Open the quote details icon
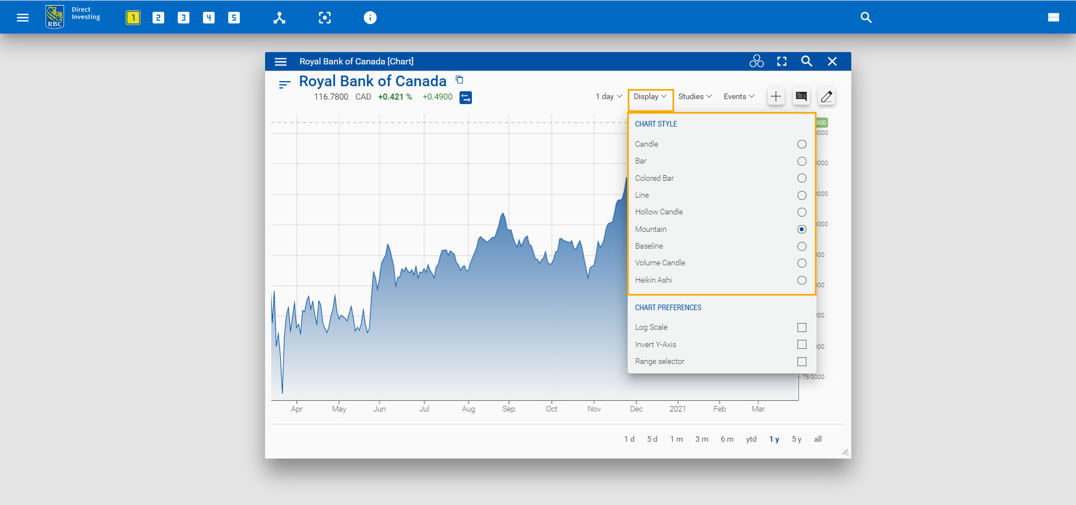Screen dimensions: 1076x505 click(801, 96)
